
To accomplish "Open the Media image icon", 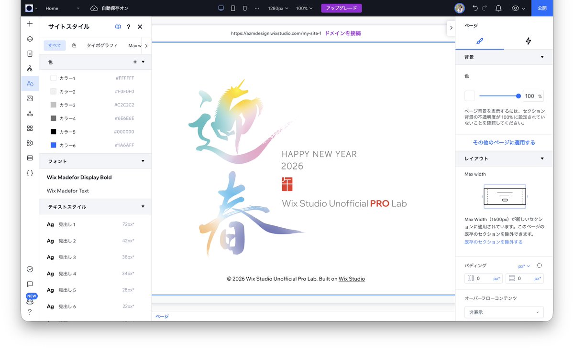I will click(x=30, y=98).
